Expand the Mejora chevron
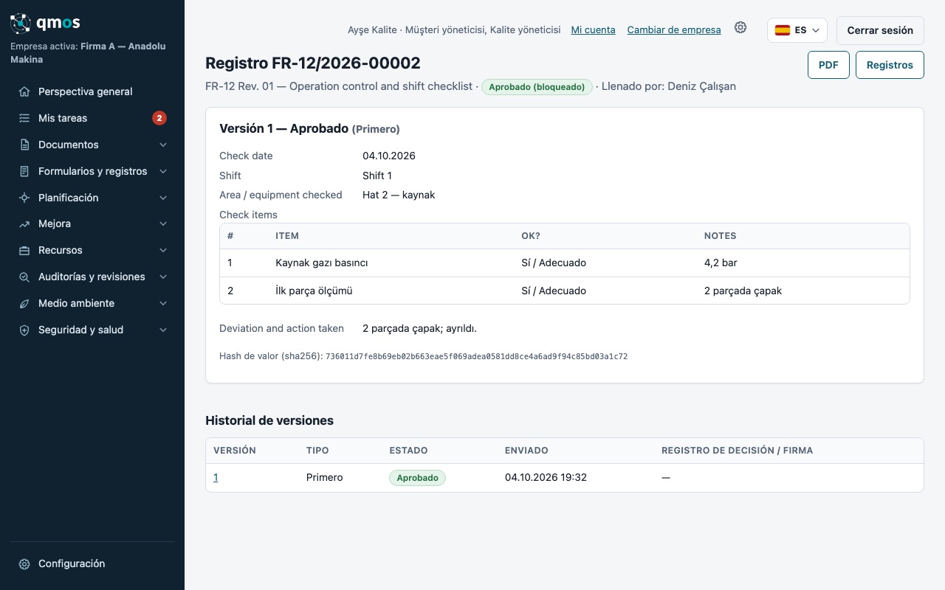The height and width of the screenshot is (590, 945). 163,223
